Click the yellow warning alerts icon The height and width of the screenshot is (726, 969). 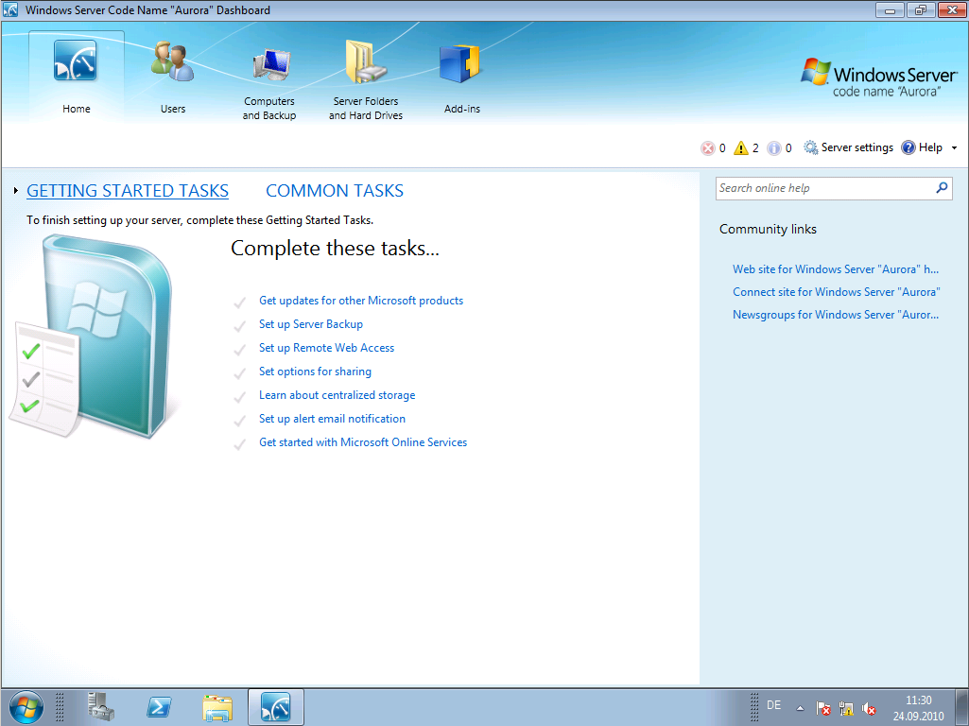pos(741,148)
